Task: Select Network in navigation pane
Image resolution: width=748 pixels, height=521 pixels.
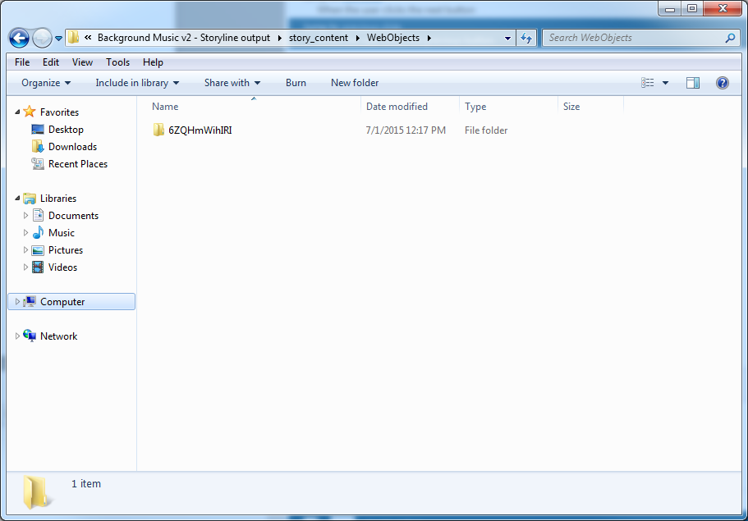Action: coord(58,336)
